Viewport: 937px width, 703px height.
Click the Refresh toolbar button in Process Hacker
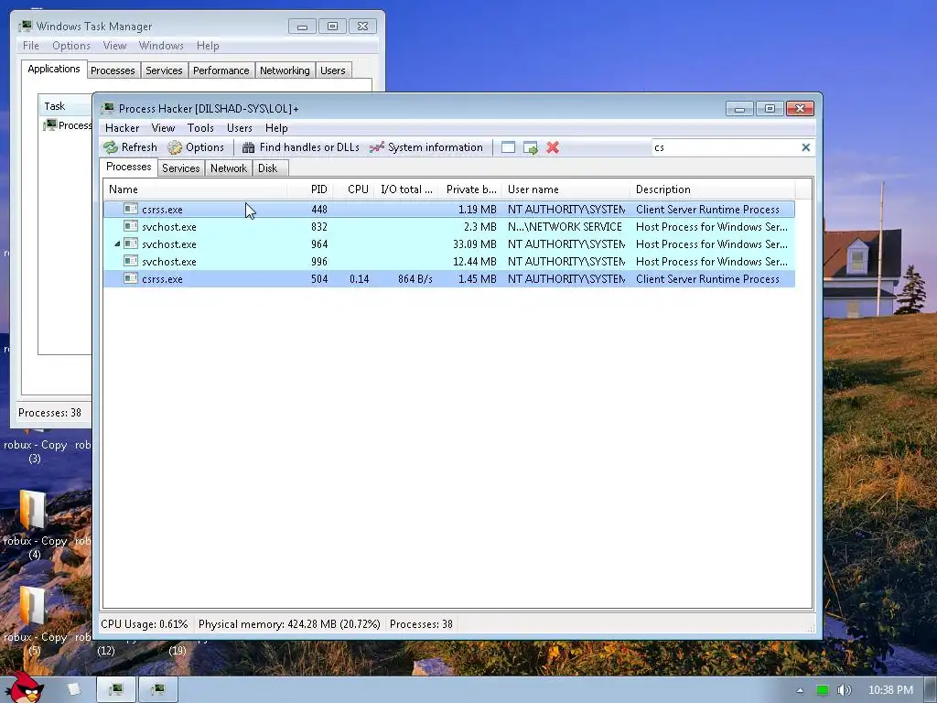130,147
